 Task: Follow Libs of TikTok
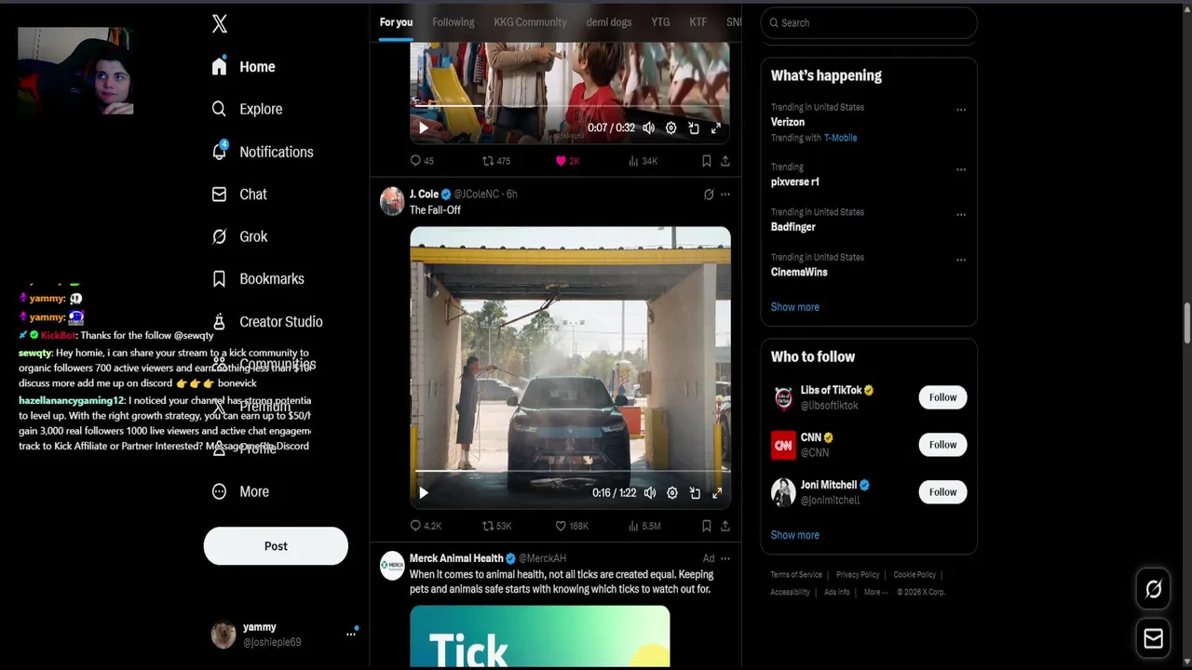[x=942, y=397]
